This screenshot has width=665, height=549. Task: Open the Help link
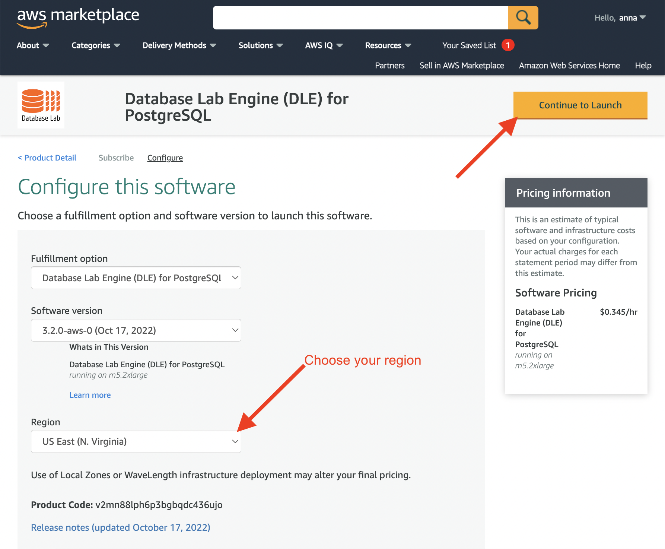643,66
